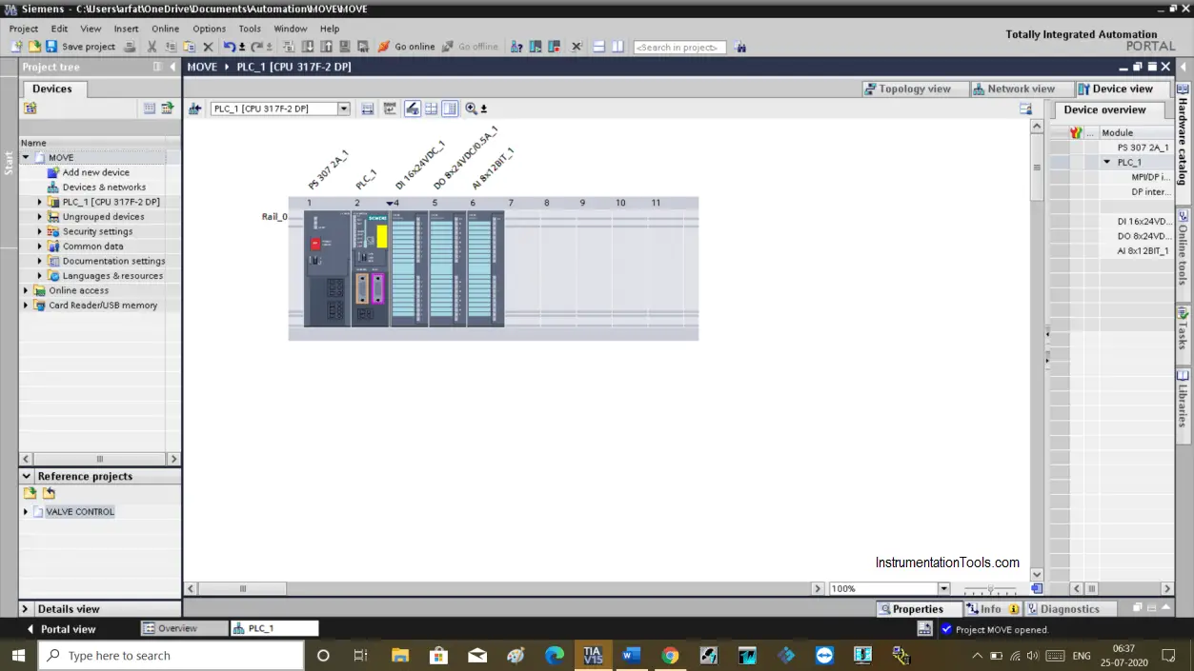Expand Common data node
Image resolution: width=1194 pixels, height=671 pixels.
[x=40, y=247]
